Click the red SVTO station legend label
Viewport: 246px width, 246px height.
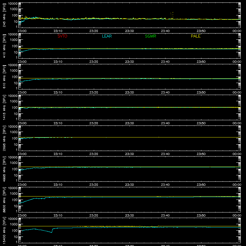point(62,36)
